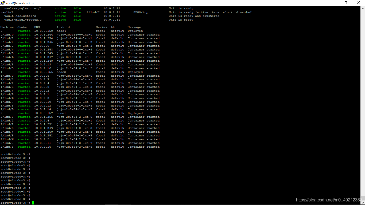Click IP address 10.0.1.249
This screenshot has height=205, width=365.
[44, 128]
